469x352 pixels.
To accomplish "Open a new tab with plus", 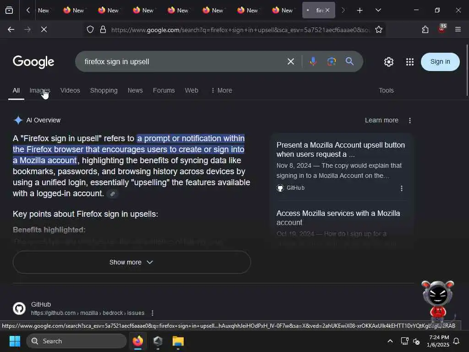I will click(360, 11).
